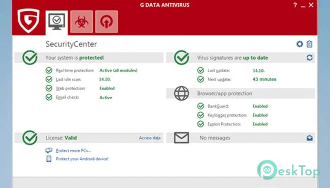Click the Keylogger protection label
The image size is (330, 188).
pos(227,115)
